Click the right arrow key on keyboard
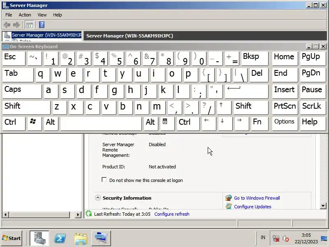 [242, 124]
